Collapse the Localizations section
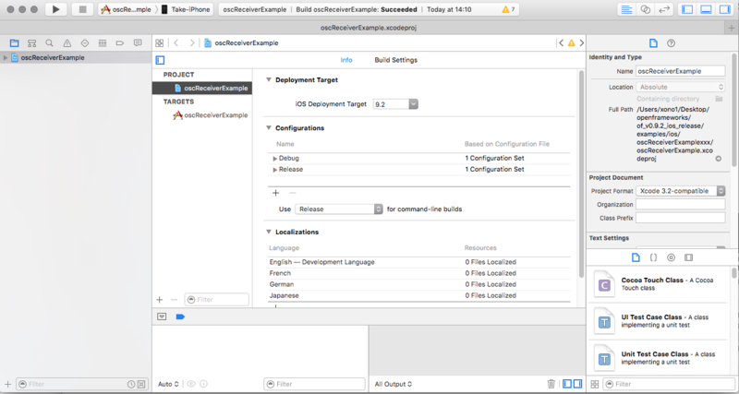Viewport: 739px width, 394px height. [x=268, y=233]
